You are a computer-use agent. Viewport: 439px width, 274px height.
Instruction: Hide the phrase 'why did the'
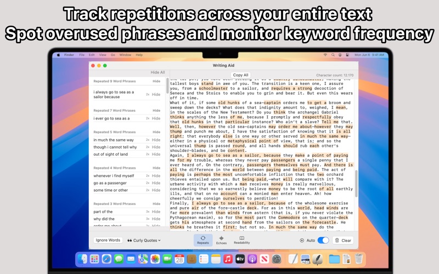click(x=156, y=219)
